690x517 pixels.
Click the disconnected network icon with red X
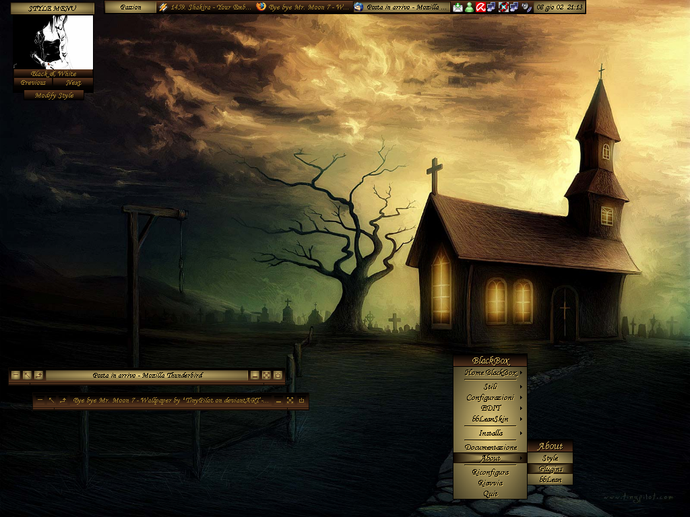click(x=503, y=7)
